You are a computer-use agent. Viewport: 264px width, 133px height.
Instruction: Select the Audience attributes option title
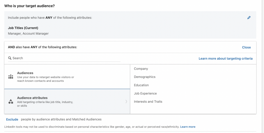[x=32, y=98]
